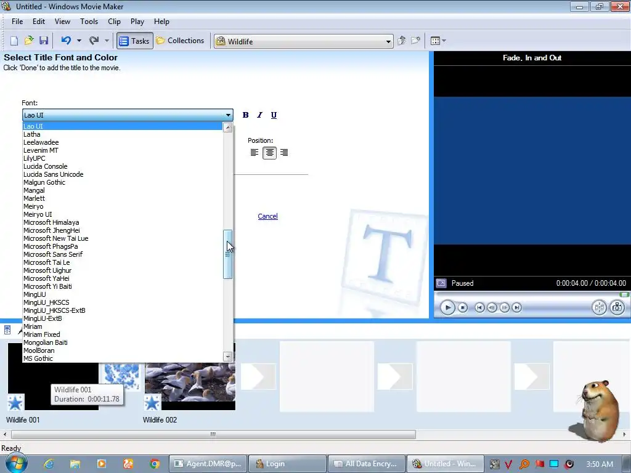Screen dimensions: 631x473
Task: Click the storyboard horizontal scrollbar
Action: [x=213, y=434]
